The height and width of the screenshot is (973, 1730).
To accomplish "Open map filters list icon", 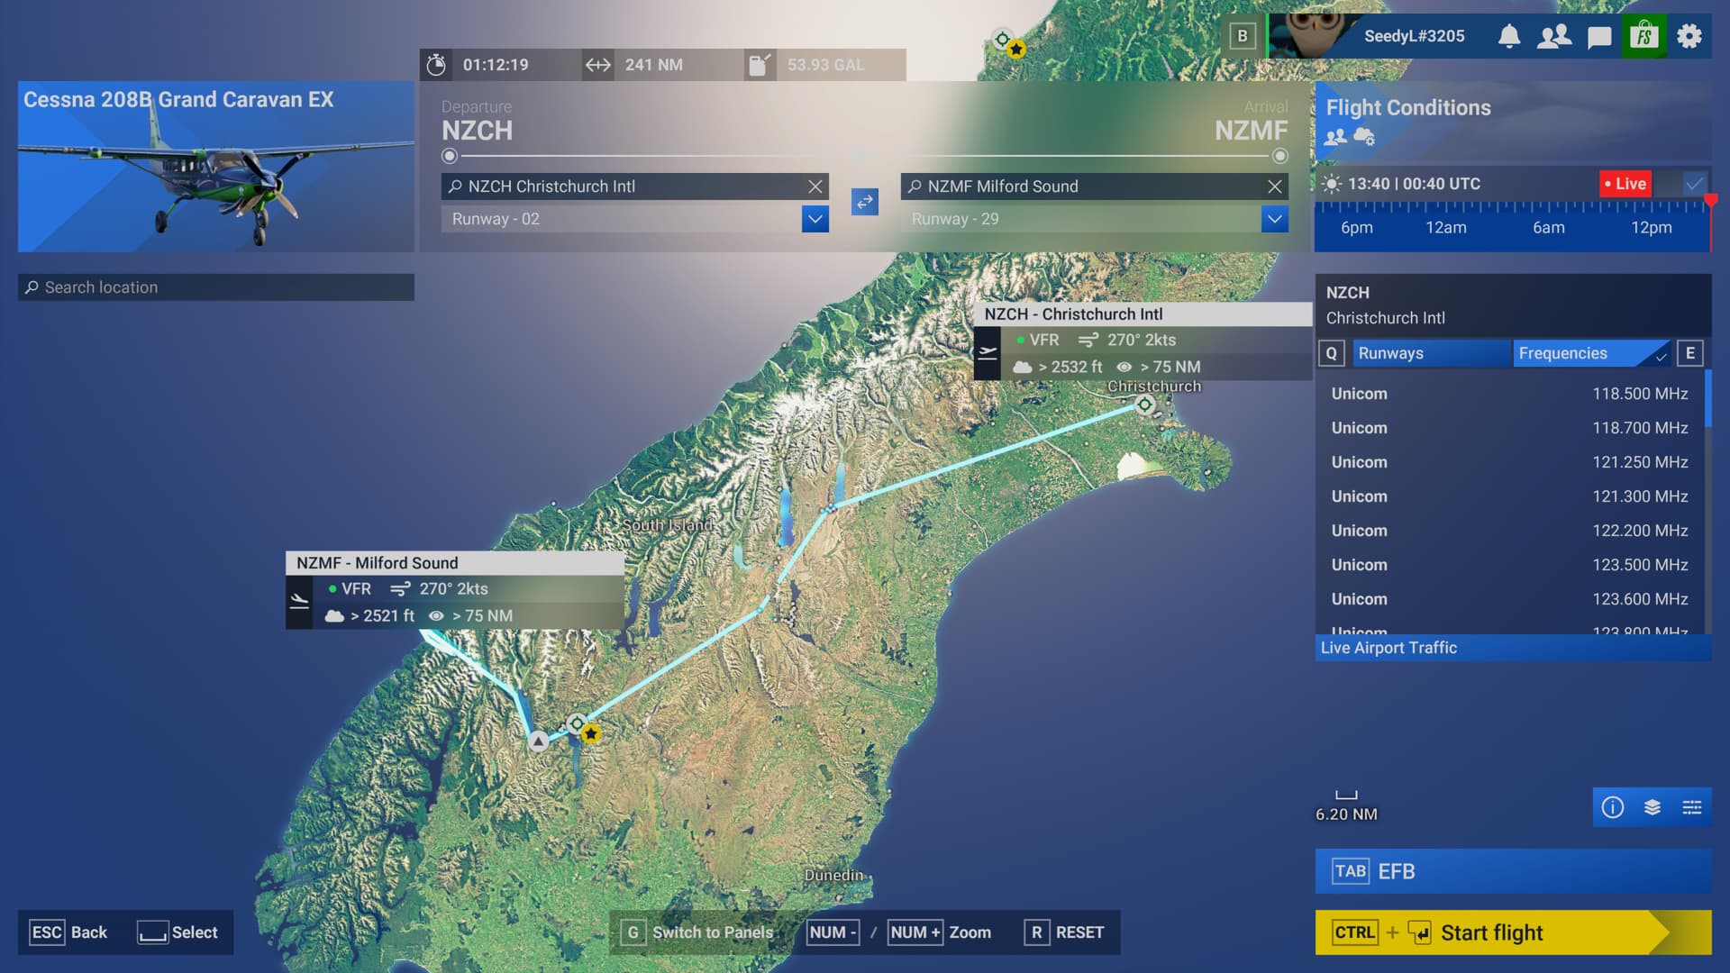I will pos(1692,807).
